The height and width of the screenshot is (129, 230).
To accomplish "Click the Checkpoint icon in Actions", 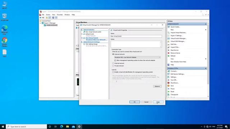I will coord(169,95).
